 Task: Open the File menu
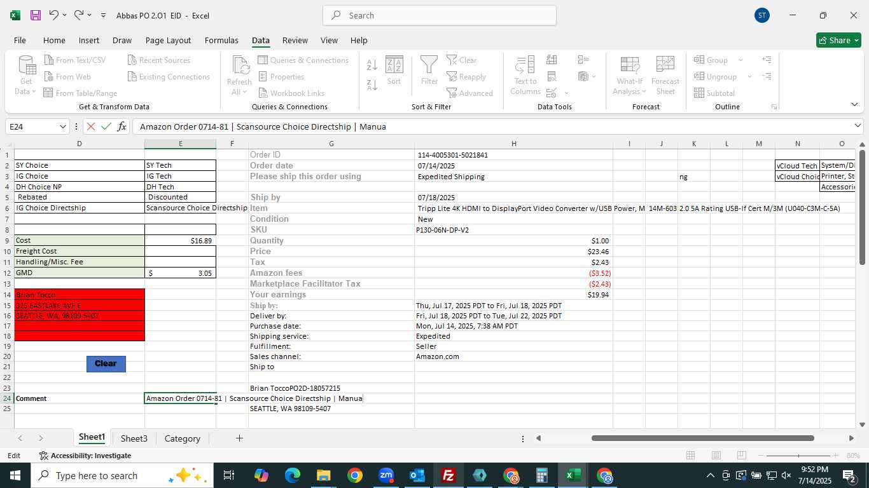[x=20, y=40]
